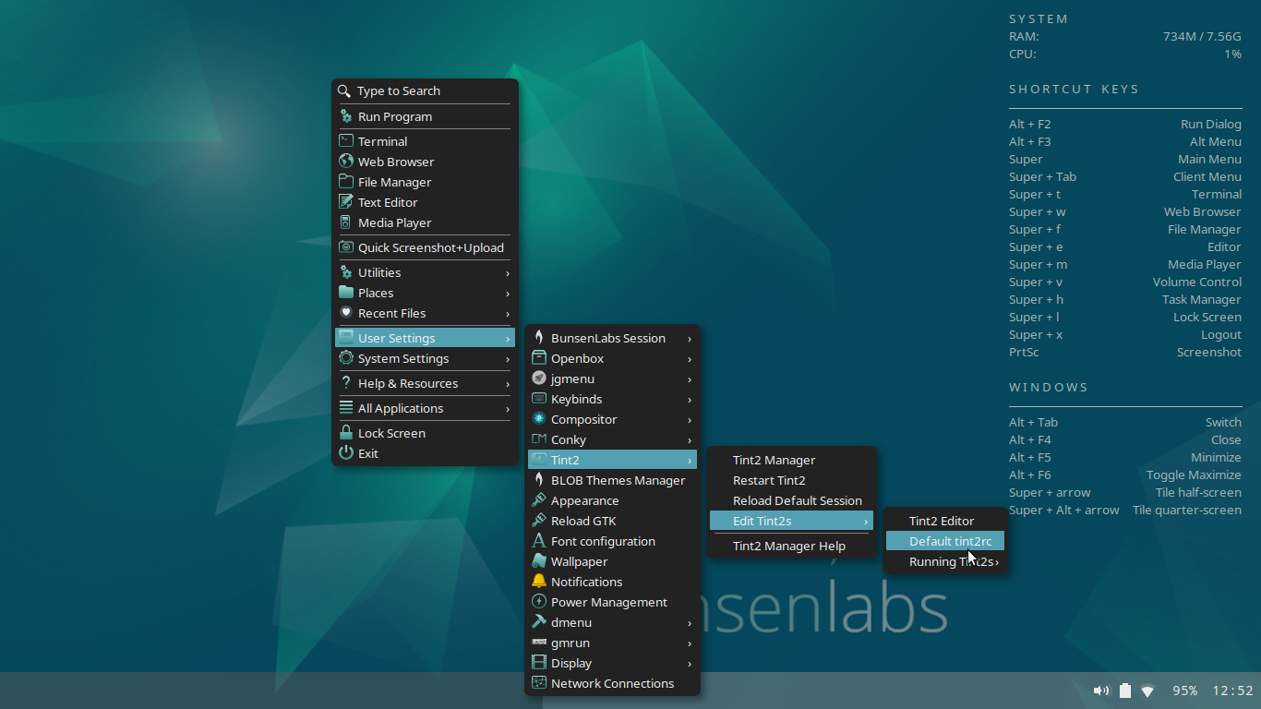Click the Display icon in submenu
1261x709 pixels.
539,663
